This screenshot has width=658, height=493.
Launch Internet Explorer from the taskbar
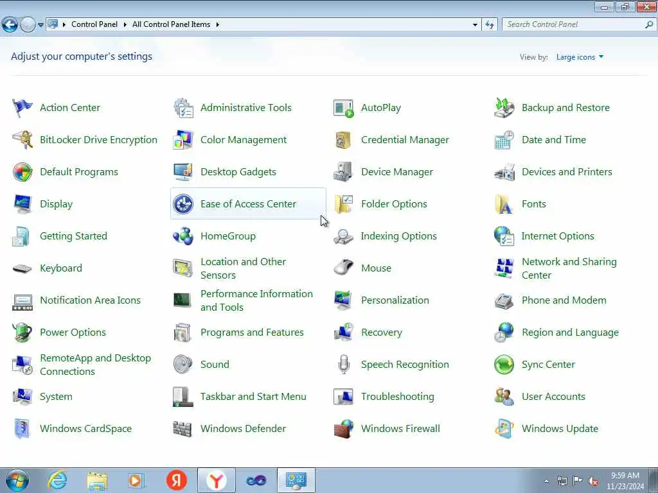(57, 480)
